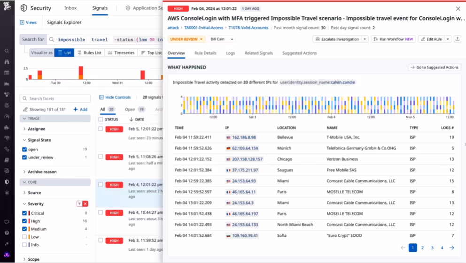466x263 pixels.
Task: Click the Escalate Investigation button
Action: tap(337, 39)
